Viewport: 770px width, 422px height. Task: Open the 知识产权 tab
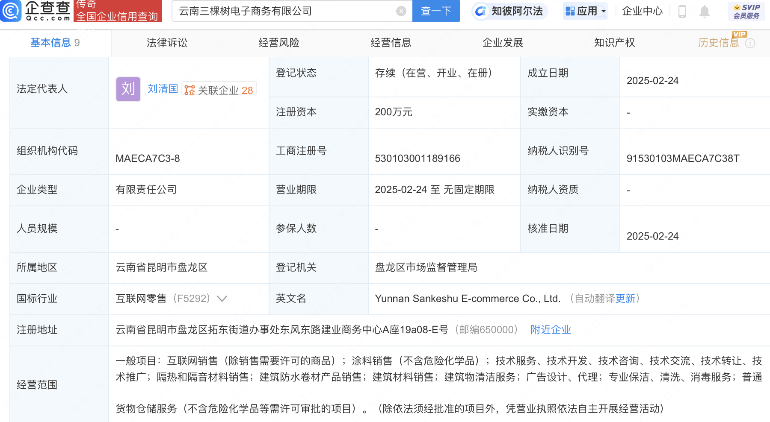615,43
